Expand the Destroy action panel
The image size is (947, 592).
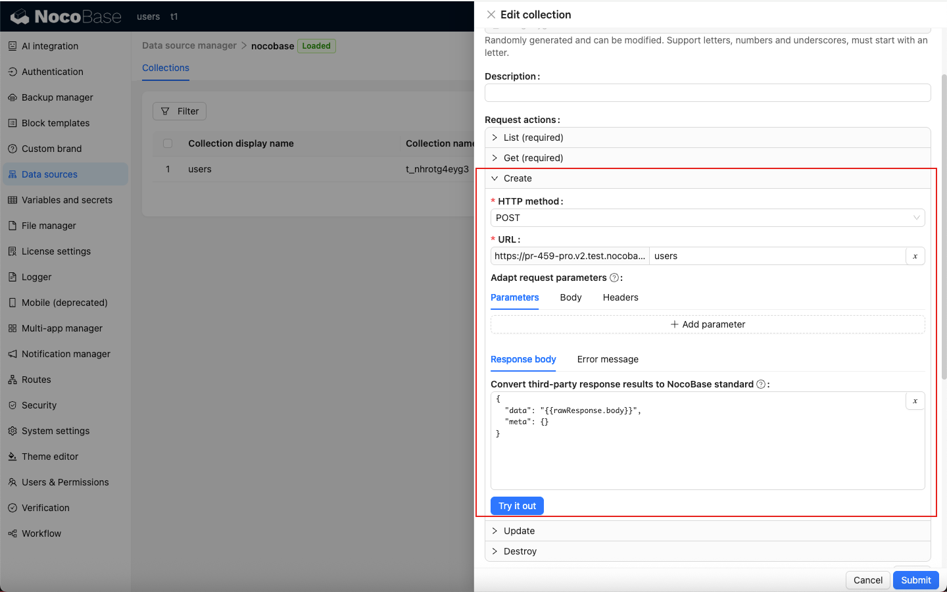(x=520, y=551)
